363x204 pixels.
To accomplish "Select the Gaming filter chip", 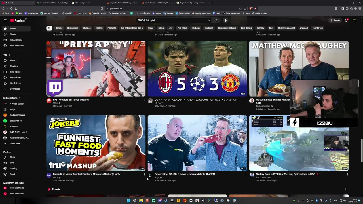I will pyautogui.click(x=59, y=28).
